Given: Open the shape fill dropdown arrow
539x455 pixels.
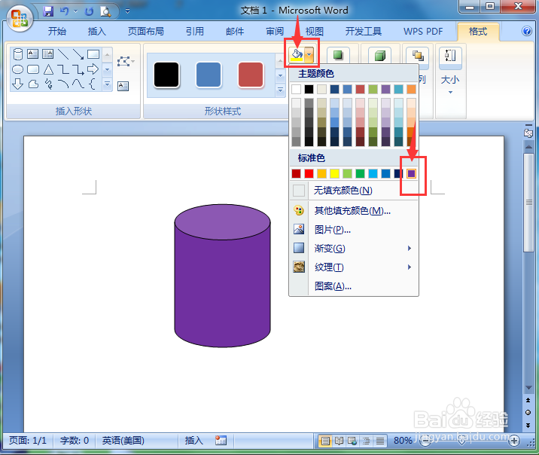Looking at the screenshot, I should coord(309,54).
